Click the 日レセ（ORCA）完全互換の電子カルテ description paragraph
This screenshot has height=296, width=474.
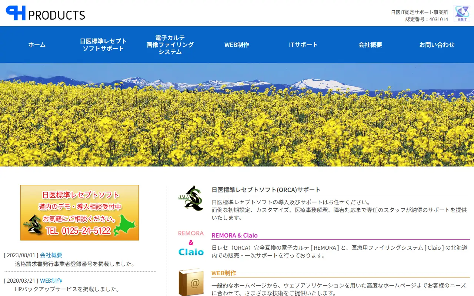[x=339, y=252]
